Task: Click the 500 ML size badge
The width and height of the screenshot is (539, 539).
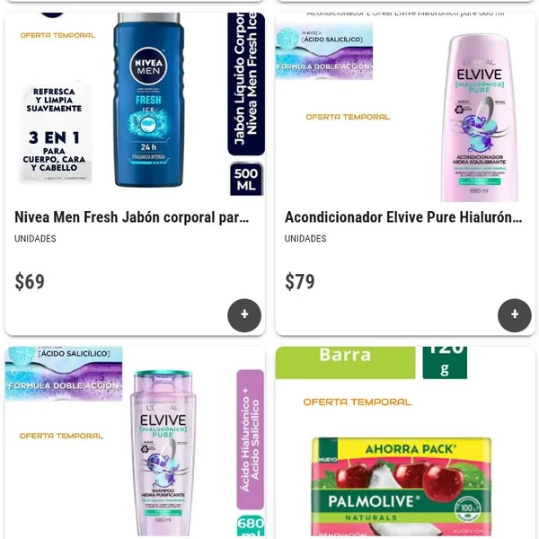Action: tap(246, 179)
